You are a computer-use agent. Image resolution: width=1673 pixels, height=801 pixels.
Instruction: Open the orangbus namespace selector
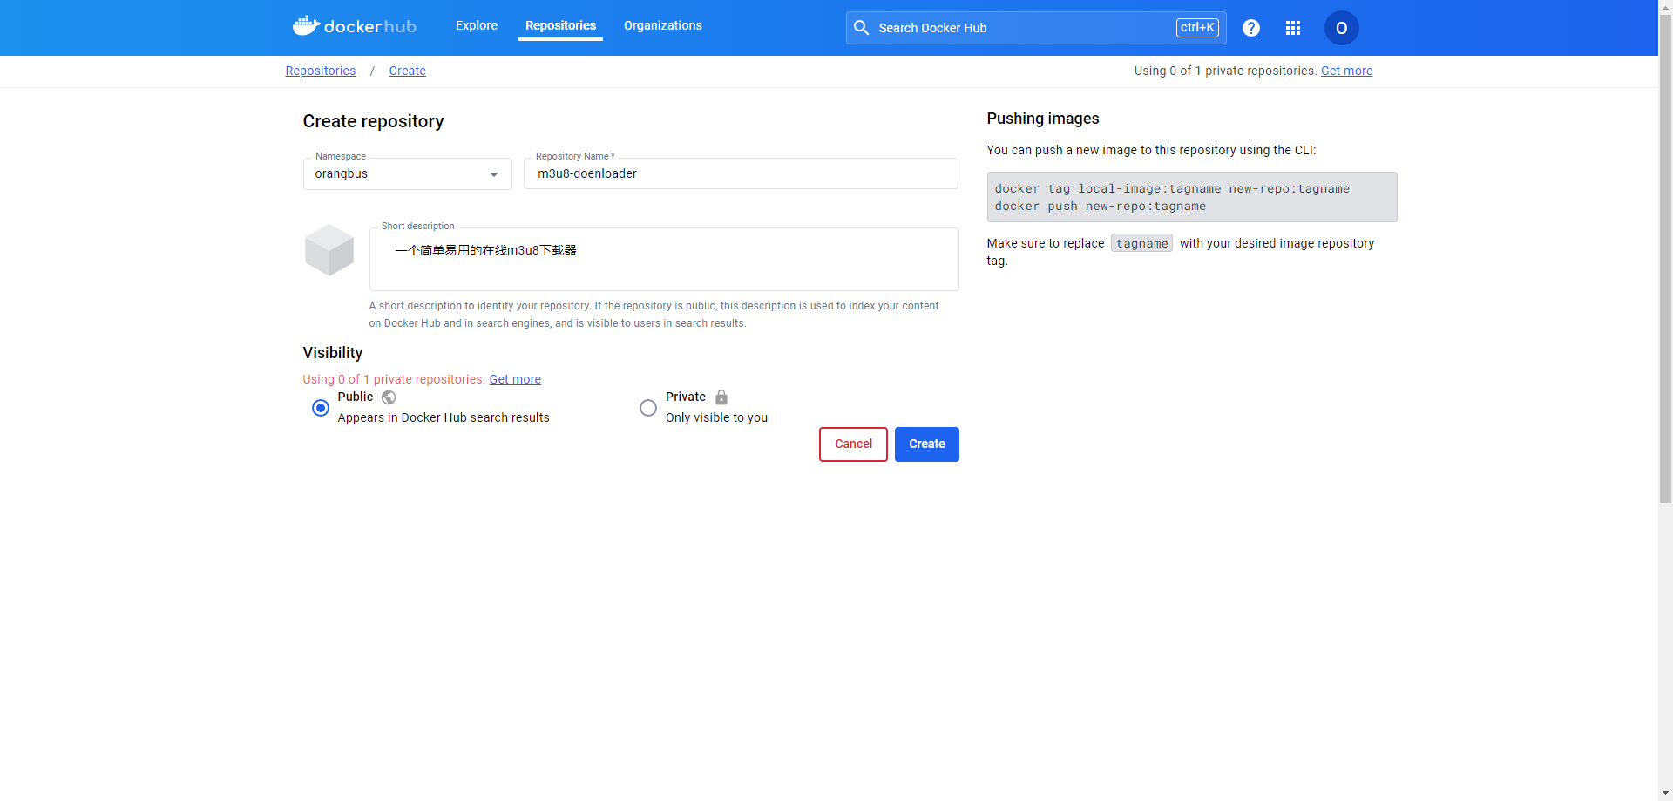coord(396,174)
